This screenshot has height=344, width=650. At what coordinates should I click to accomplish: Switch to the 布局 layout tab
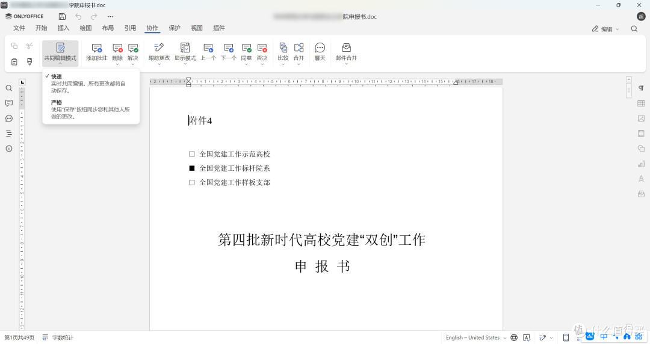pos(108,28)
